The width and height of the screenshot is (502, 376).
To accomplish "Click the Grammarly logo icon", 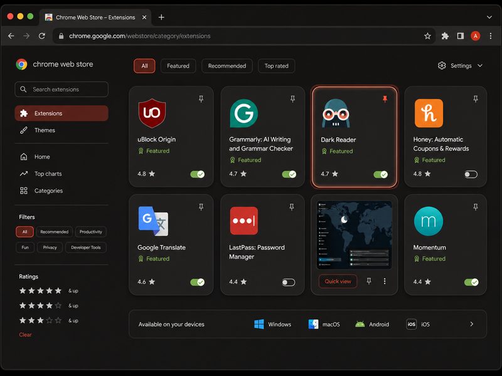I will (244, 113).
